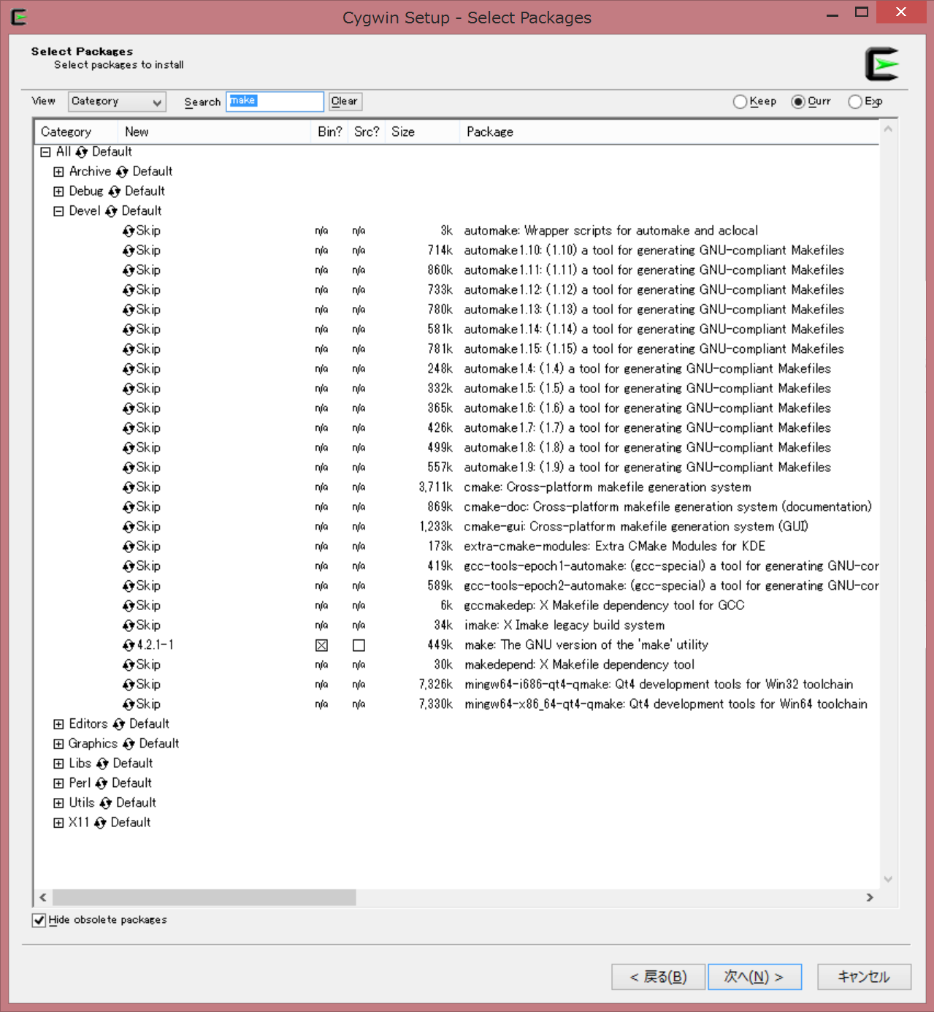934x1012 pixels.
Task: Expand the Editors category
Action: point(58,723)
